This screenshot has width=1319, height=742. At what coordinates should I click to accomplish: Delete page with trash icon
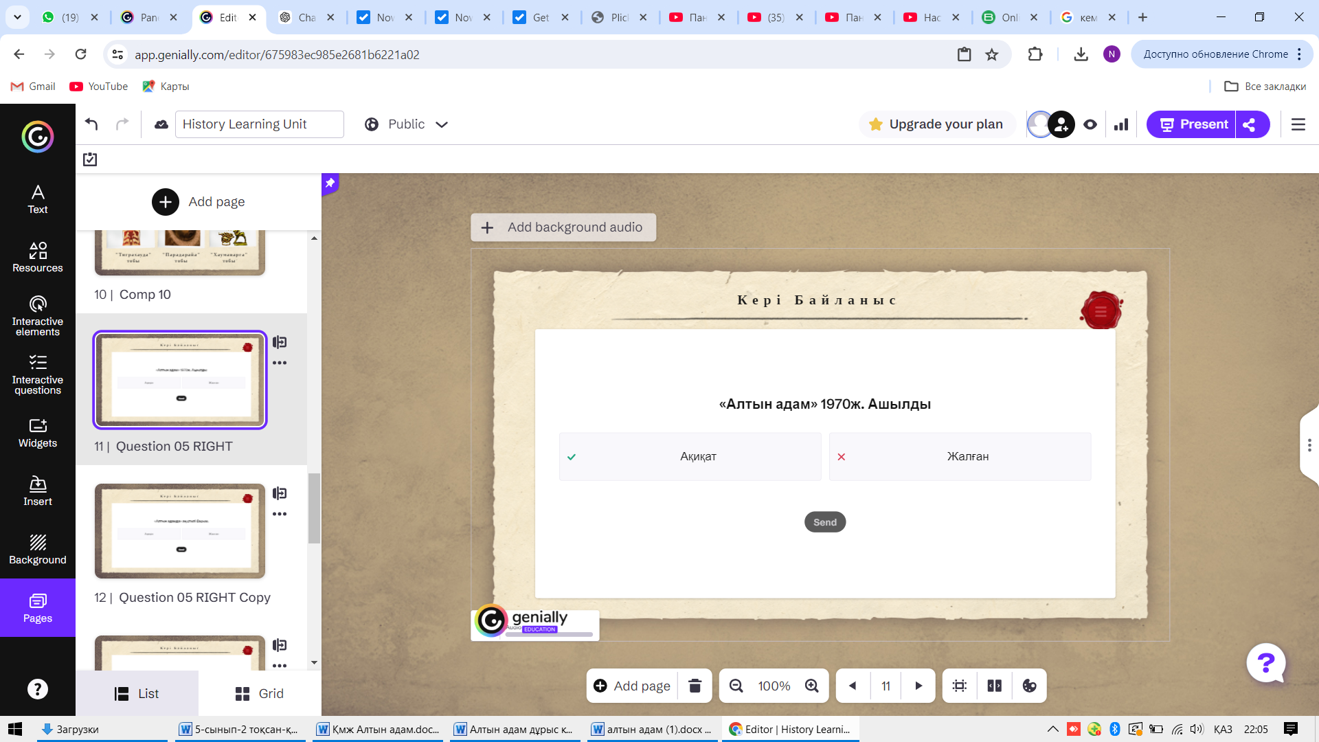click(695, 686)
